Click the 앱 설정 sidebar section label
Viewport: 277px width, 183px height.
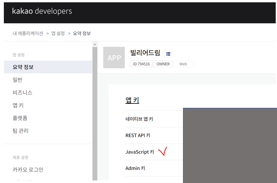pyautogui.click(x=18, y=55)
